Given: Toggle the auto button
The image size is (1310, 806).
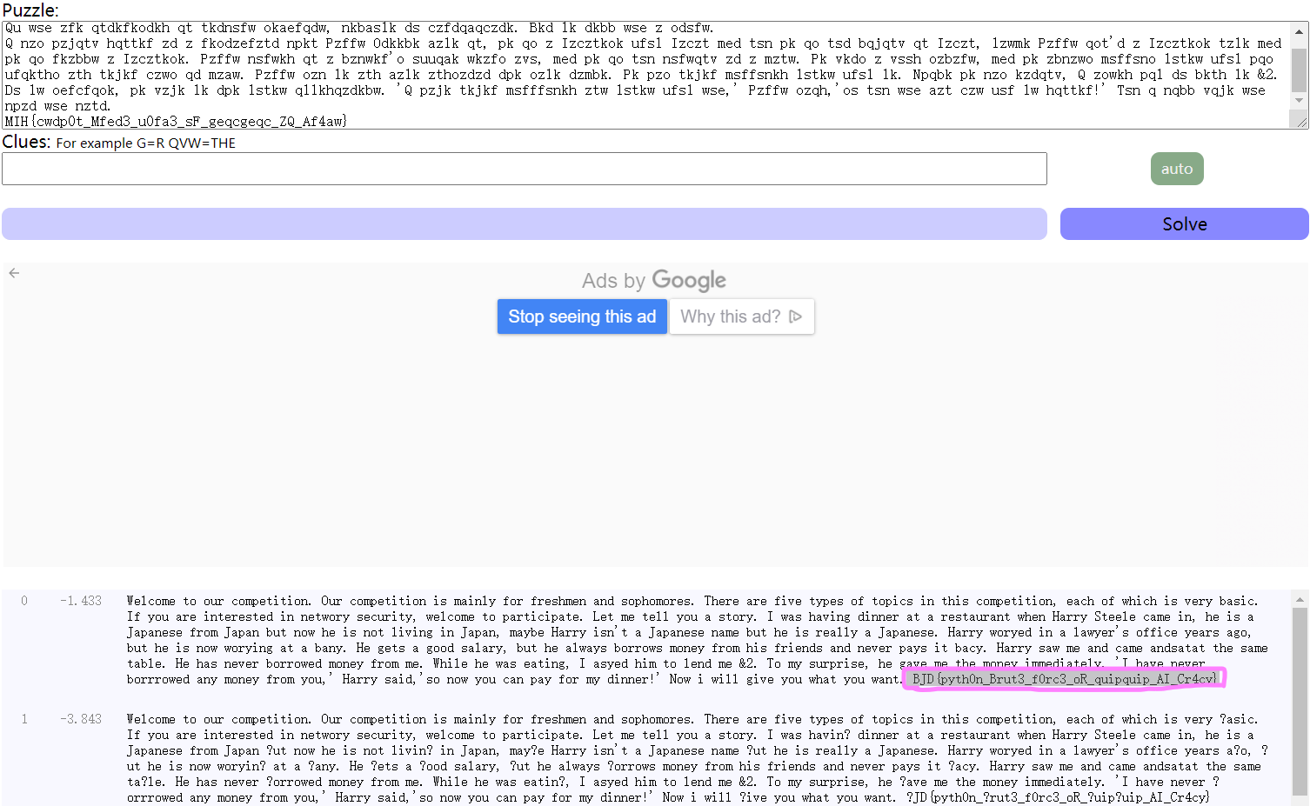Looking at the screenshot, I should 1177,169.
